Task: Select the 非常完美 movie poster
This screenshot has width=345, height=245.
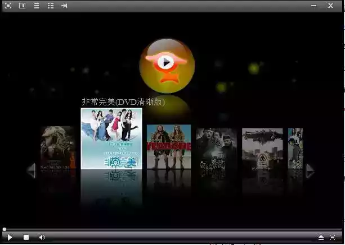Action: pos(111,138)
